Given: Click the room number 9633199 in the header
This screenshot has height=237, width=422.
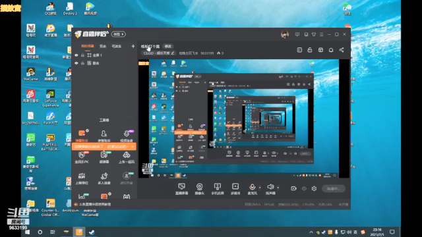Looking at the screenshot, I should [207, 53].
